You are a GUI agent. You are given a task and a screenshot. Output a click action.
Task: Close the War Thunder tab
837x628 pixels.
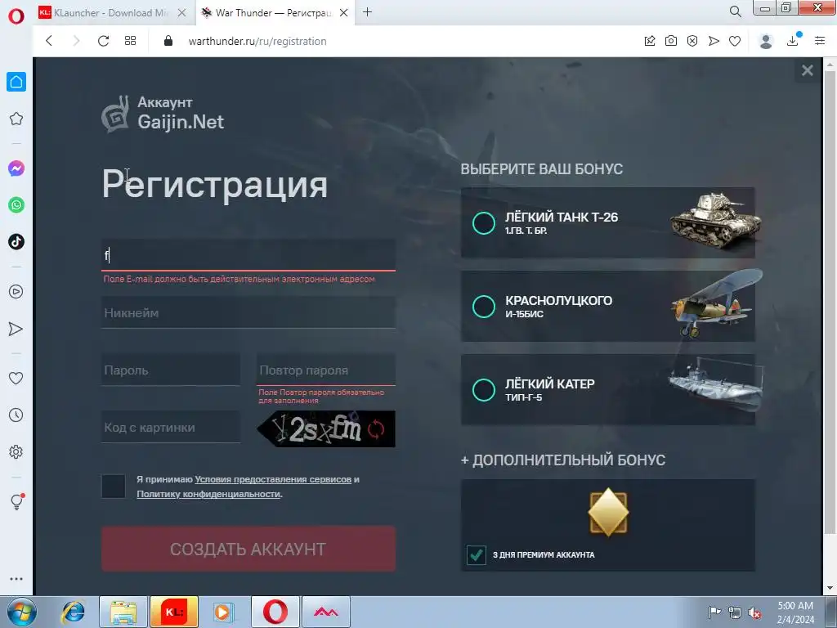click(x=344, y=13)
